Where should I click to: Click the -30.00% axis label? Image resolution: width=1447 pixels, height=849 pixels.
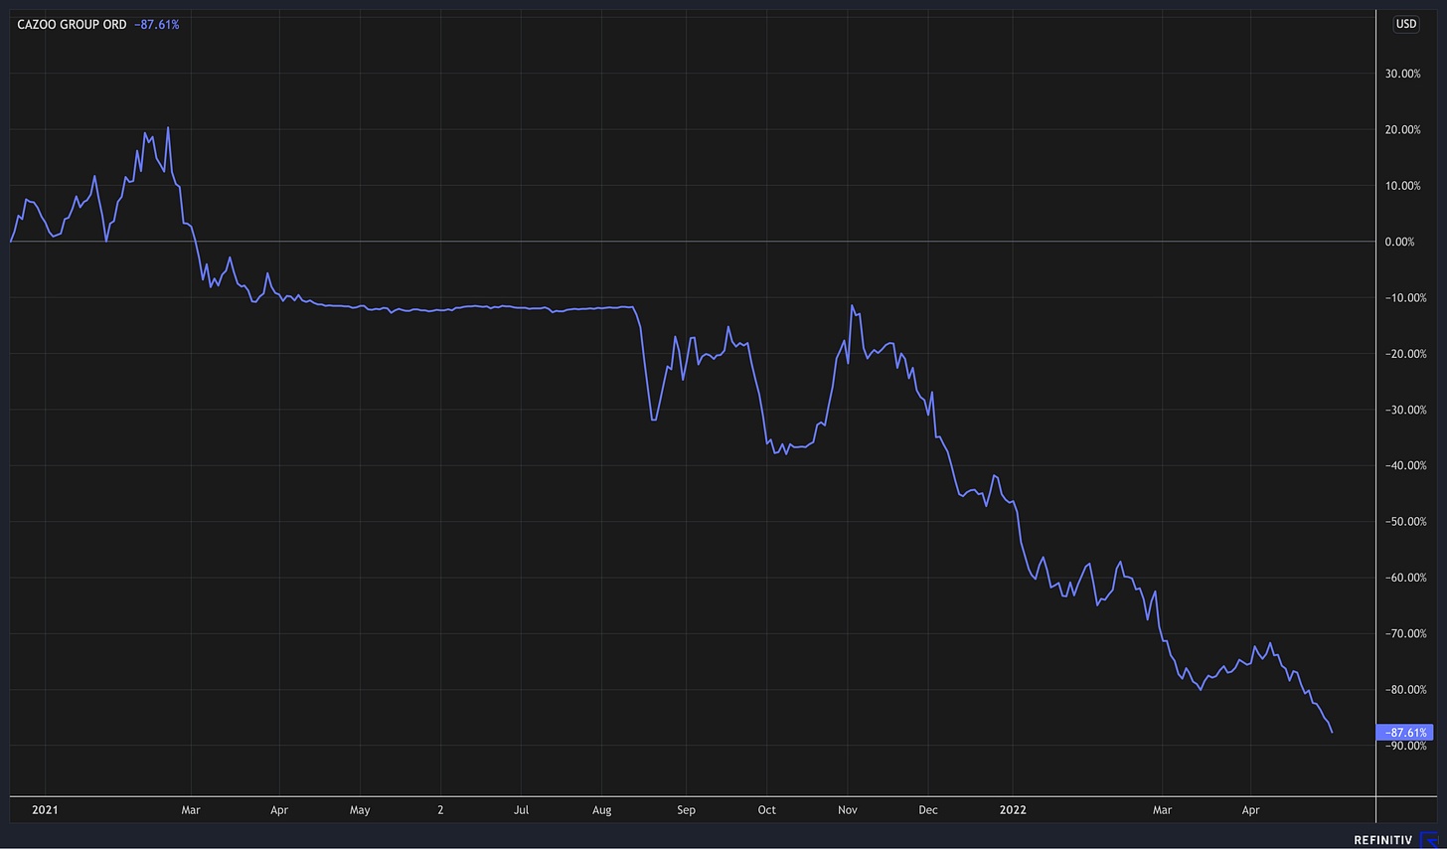pos(1405,410)
